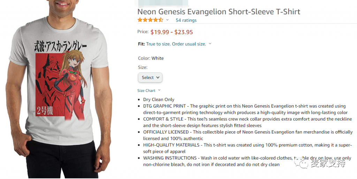Click the DTG GRAPHIC PRINT bullet heading

pos(165,106)
